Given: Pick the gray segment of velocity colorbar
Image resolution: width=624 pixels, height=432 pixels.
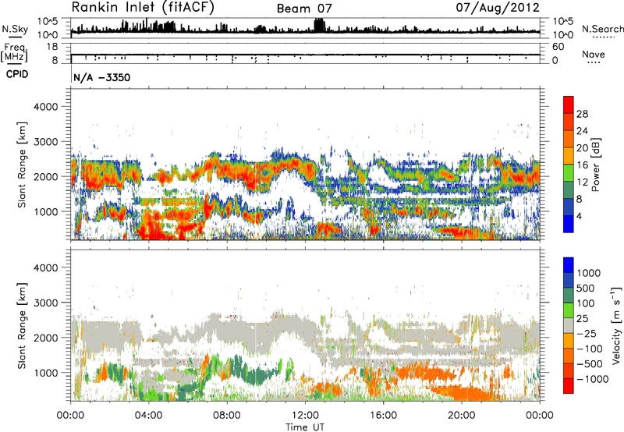Looking at the screenshot, I should coord(569,325).
